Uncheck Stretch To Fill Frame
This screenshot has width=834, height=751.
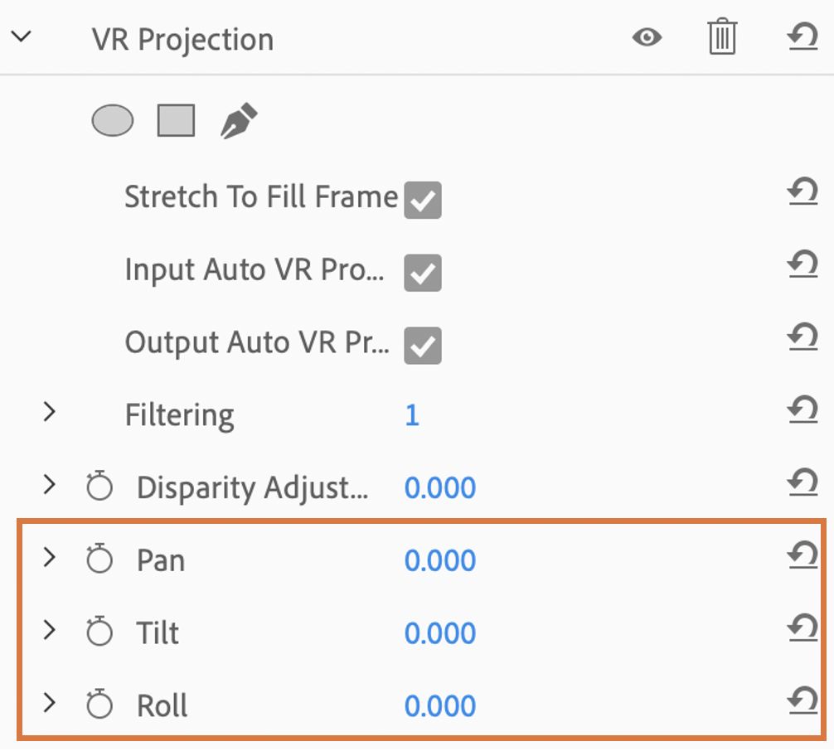[423, 201]
